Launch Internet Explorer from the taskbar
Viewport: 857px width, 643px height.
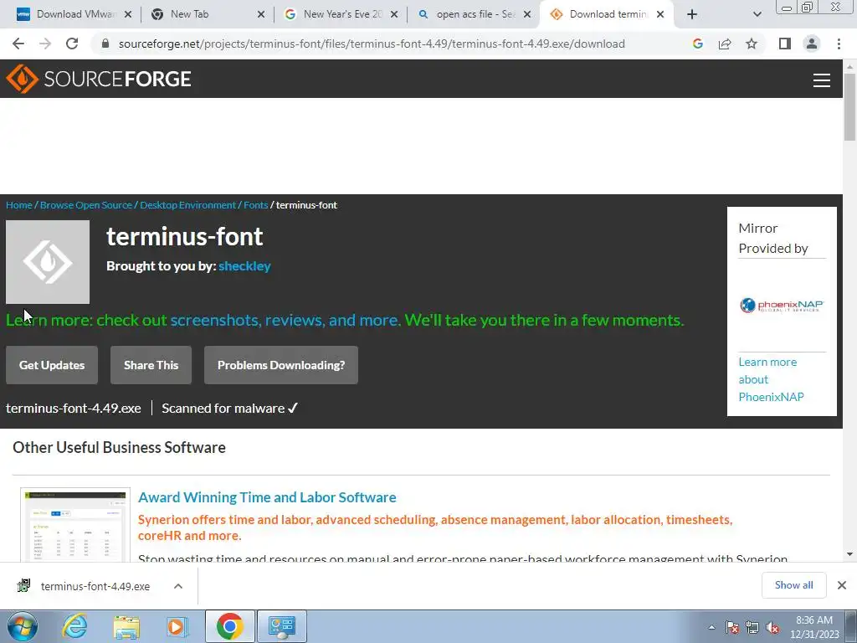click(74, 626)
